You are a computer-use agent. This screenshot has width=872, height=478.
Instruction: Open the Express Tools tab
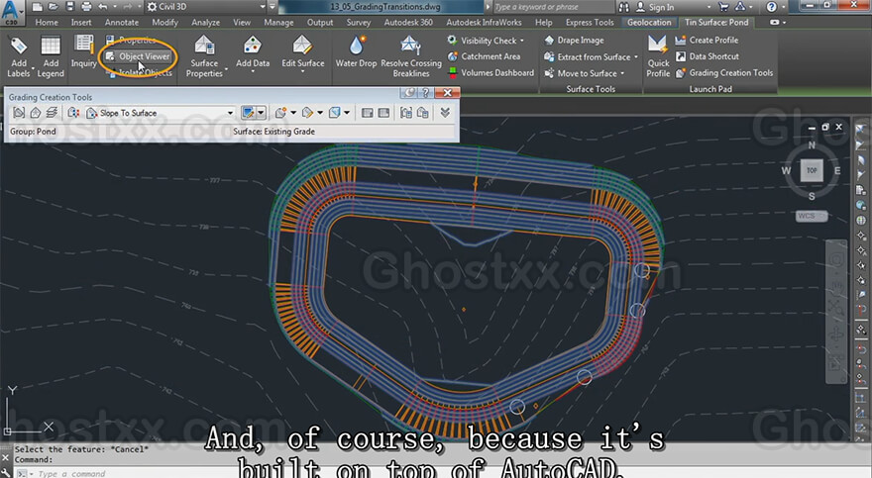(590, 22)
